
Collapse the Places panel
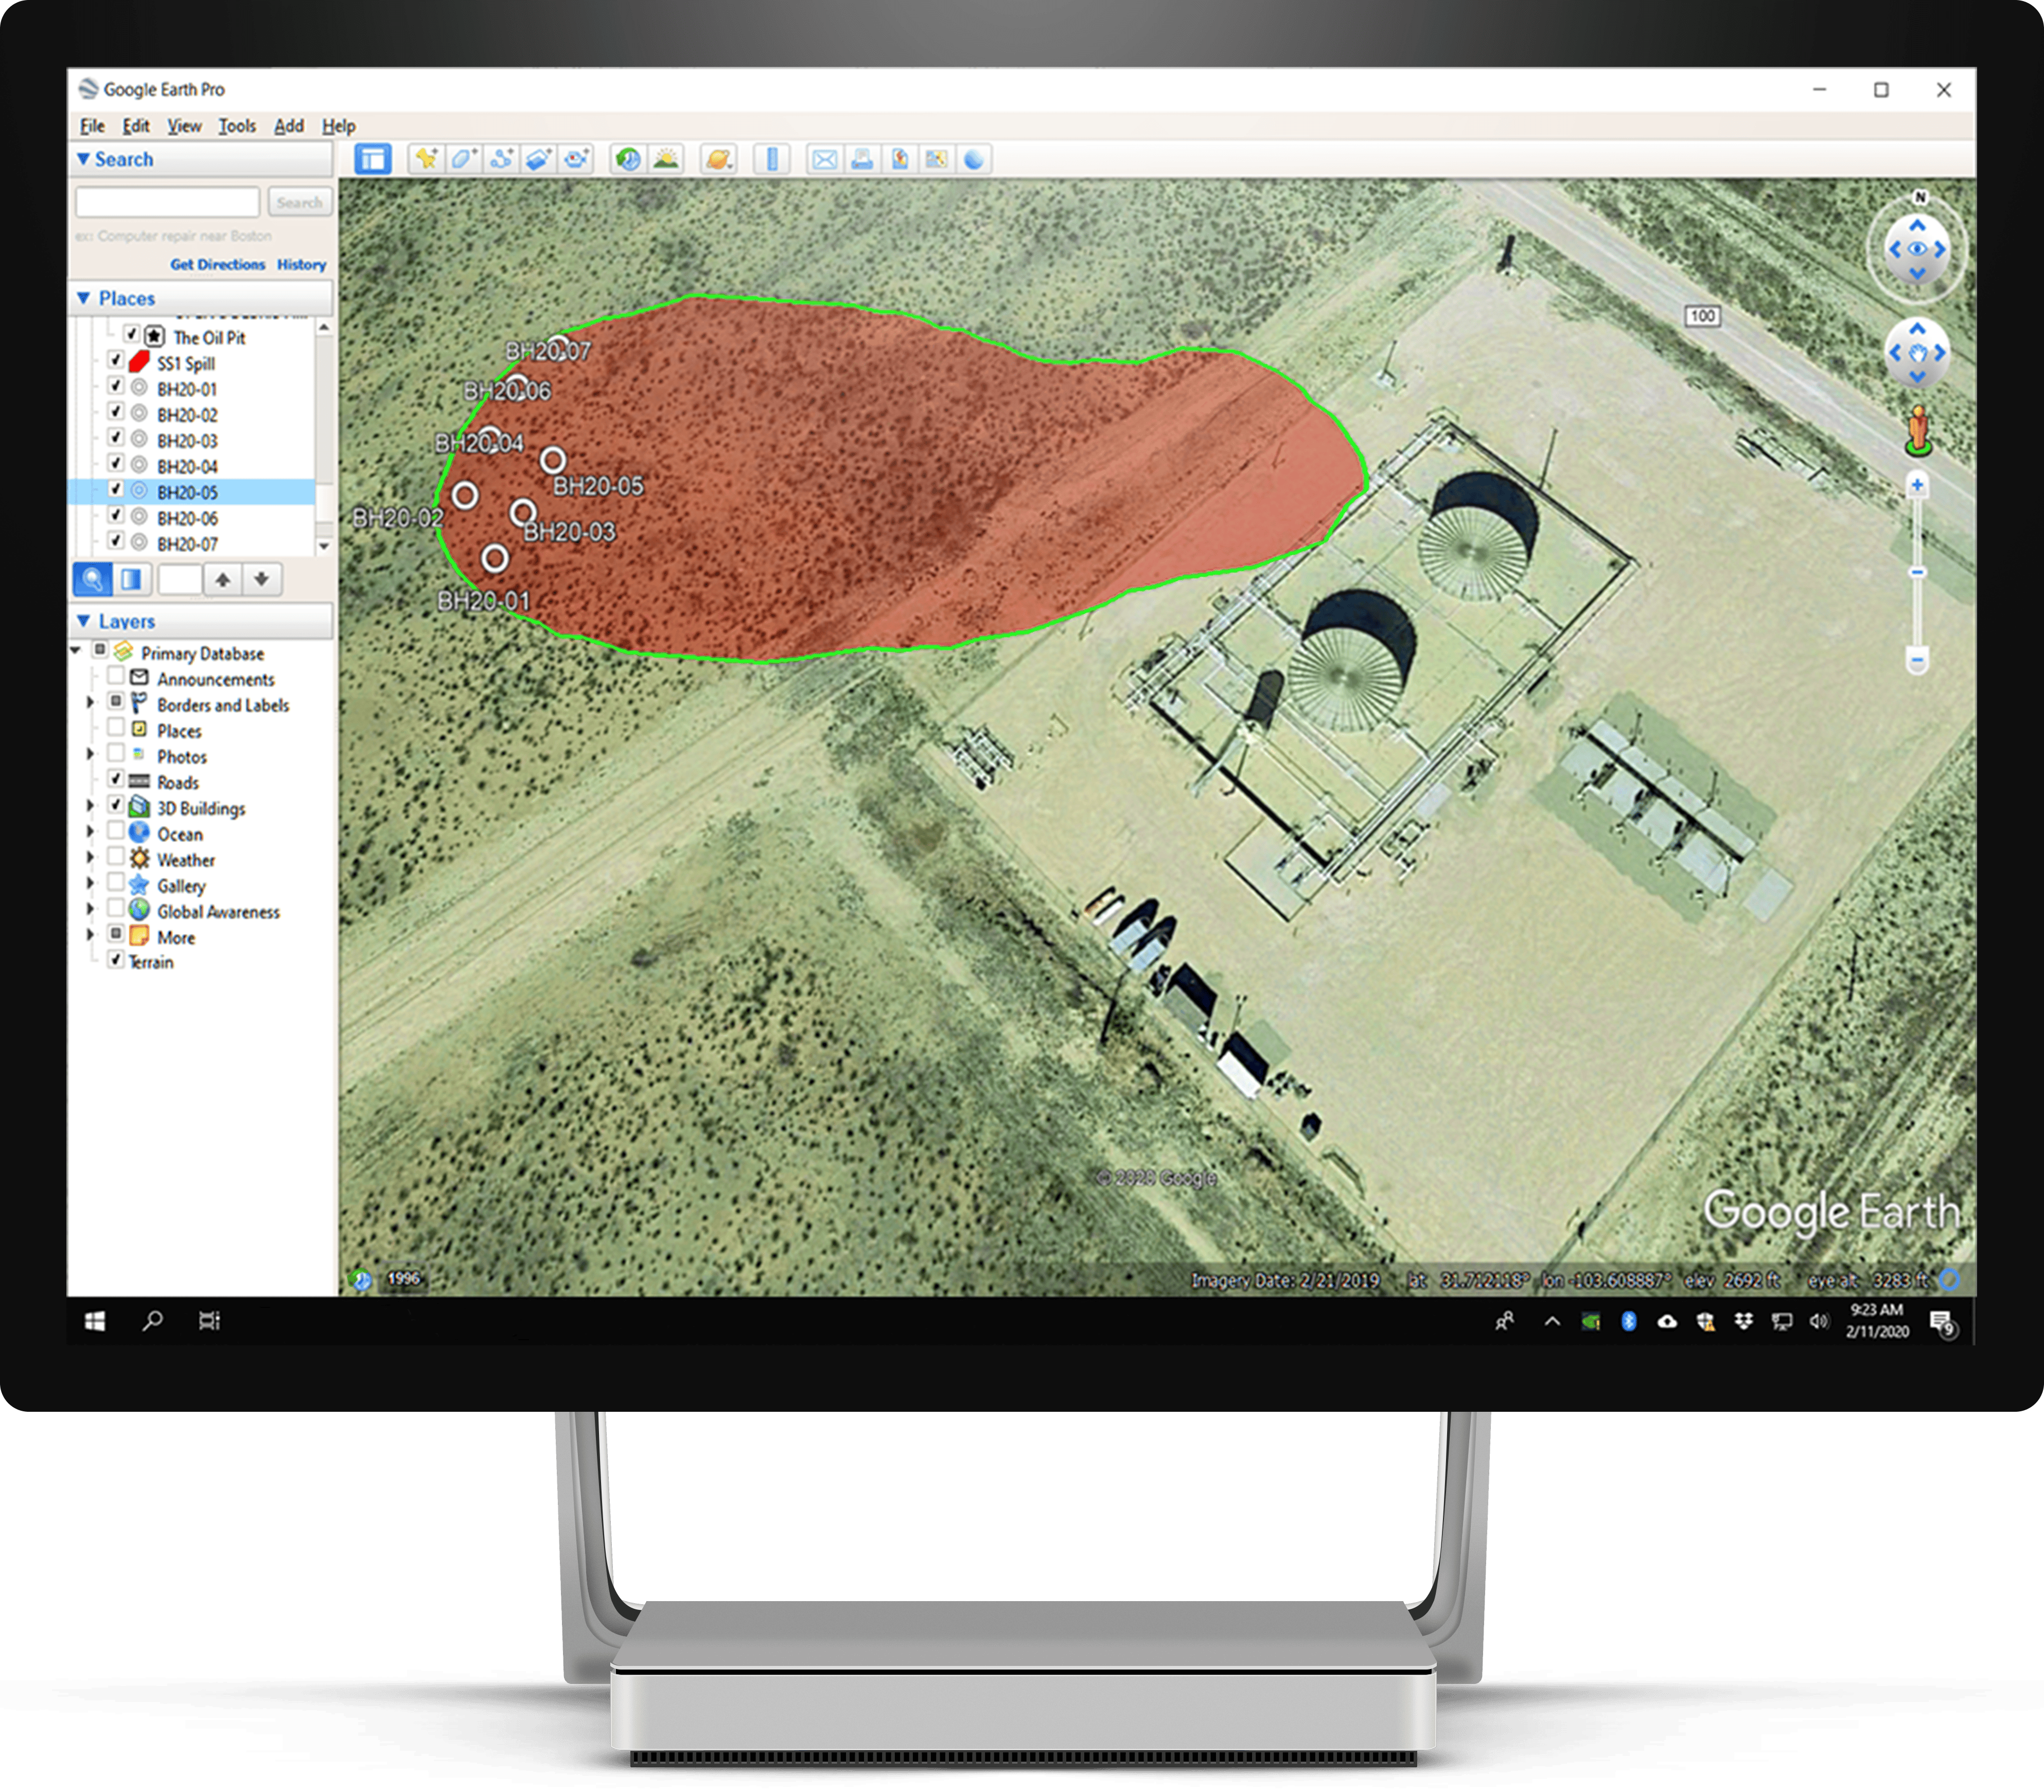(84, 298)
